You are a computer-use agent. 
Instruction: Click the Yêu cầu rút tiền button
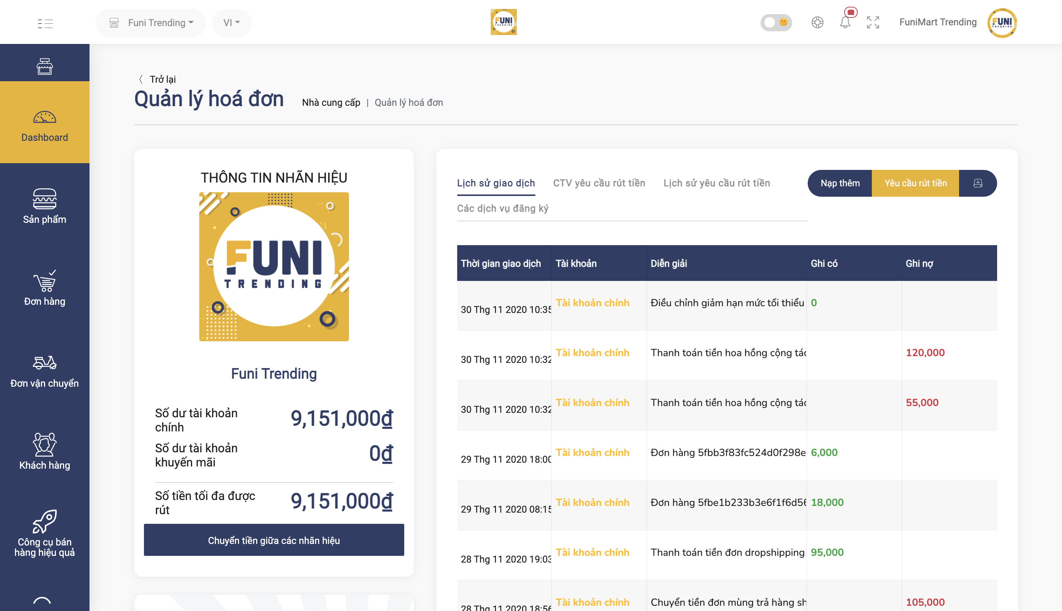[915, 183]
